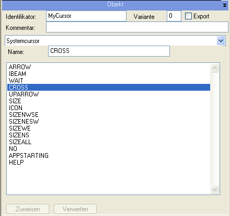Click the Zuweisen button
This screenshot has height=216, width=230.
coord(28,209)
